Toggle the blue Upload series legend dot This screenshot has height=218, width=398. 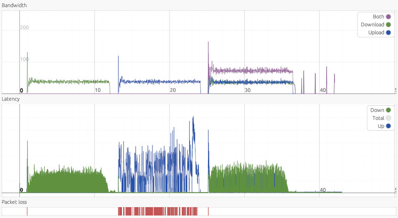coord(388,33)
